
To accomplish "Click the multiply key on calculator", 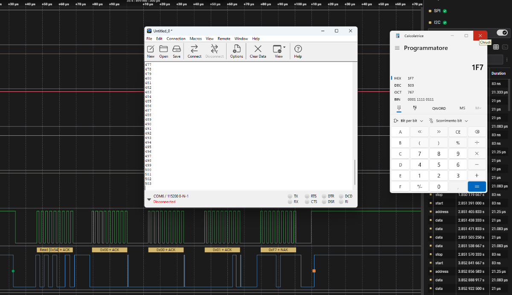I will (477, 154).
